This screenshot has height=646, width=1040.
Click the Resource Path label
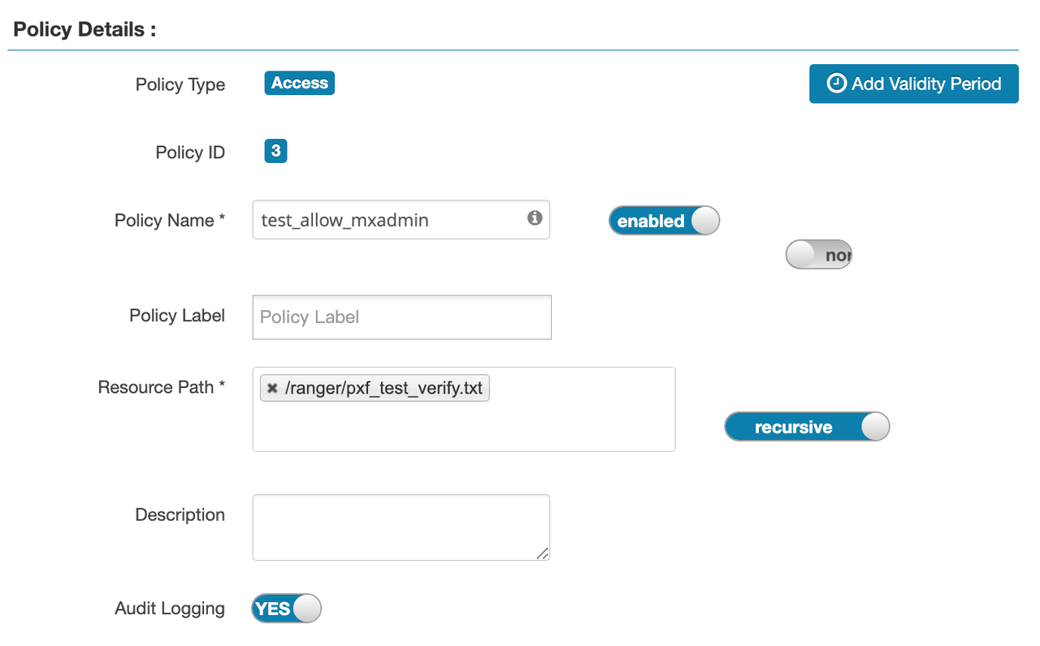pyautogui.click(x=161, y=387)
